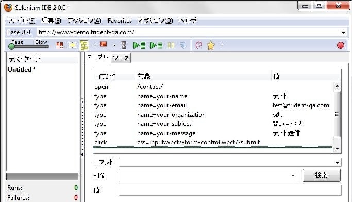
Task: Open dropdown arrow next to red list icon
Action: coord(114,45)
